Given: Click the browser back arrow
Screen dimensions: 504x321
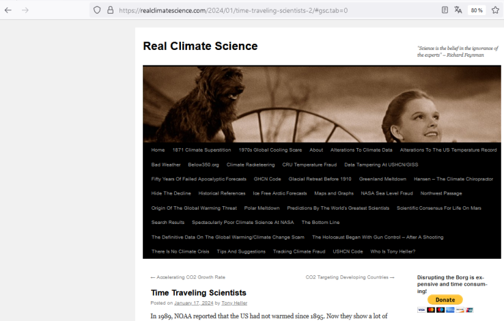Looking at the screenshot, I should pos(8,10).
